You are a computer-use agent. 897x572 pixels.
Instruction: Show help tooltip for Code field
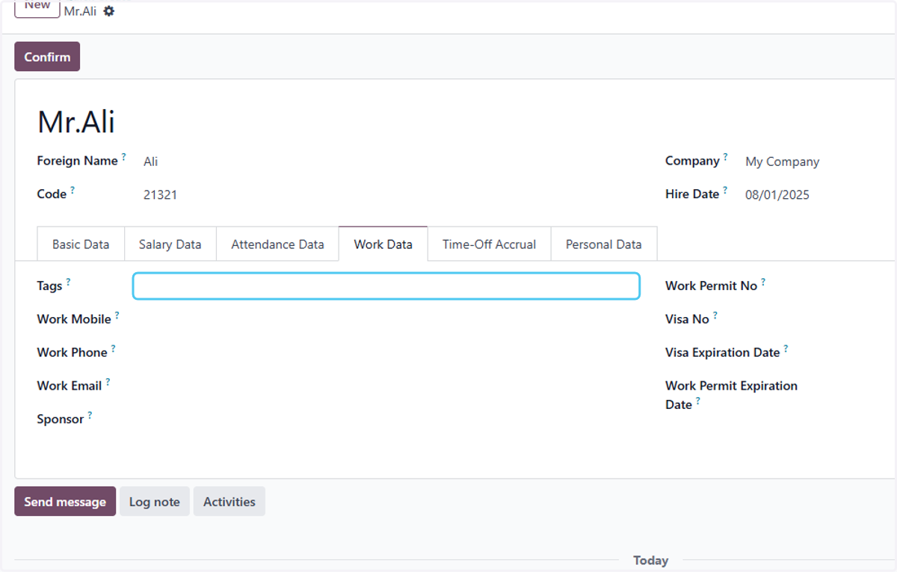73,190
